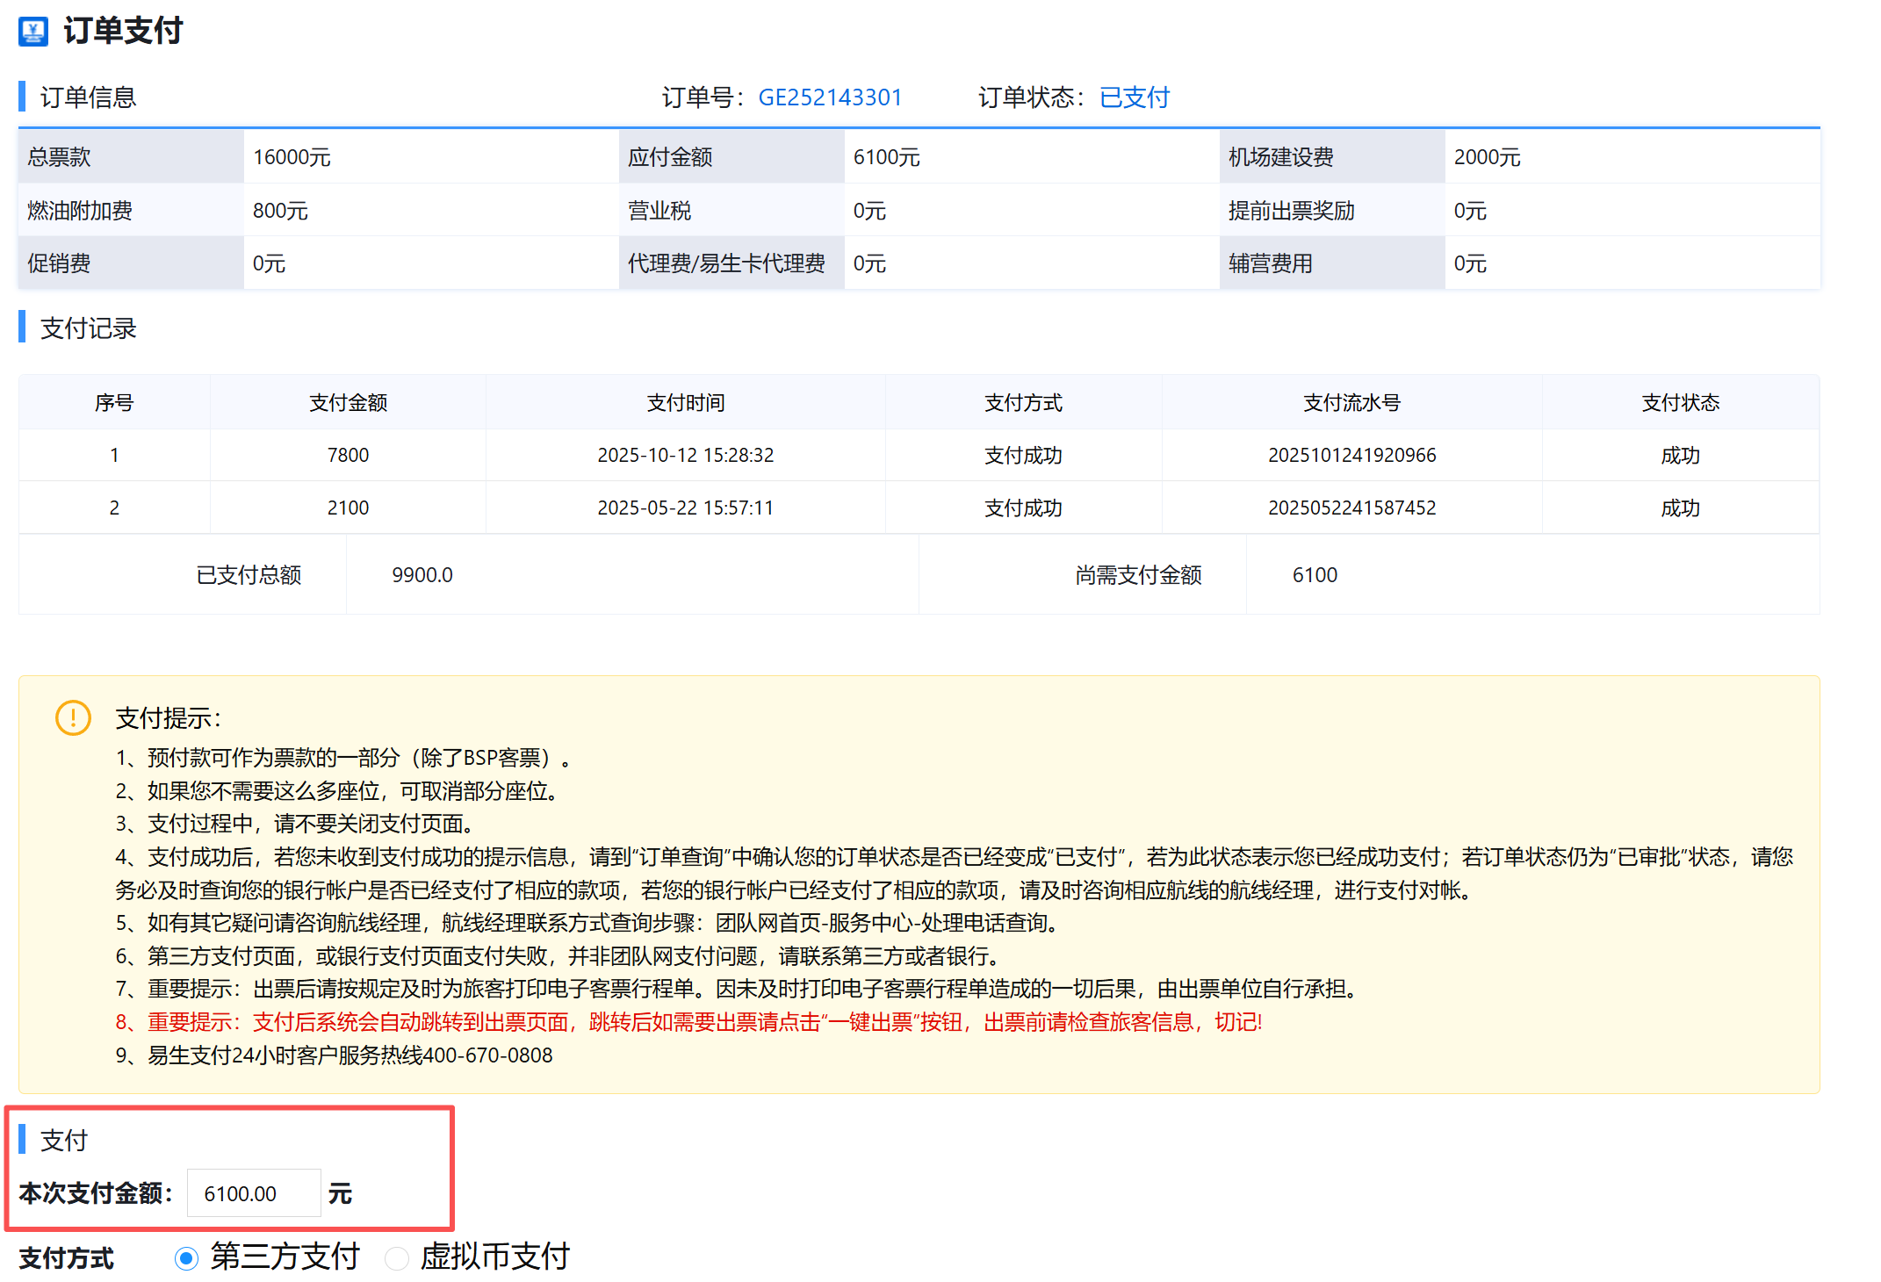Click the 支付流水号 column header

coord(1351,403)
